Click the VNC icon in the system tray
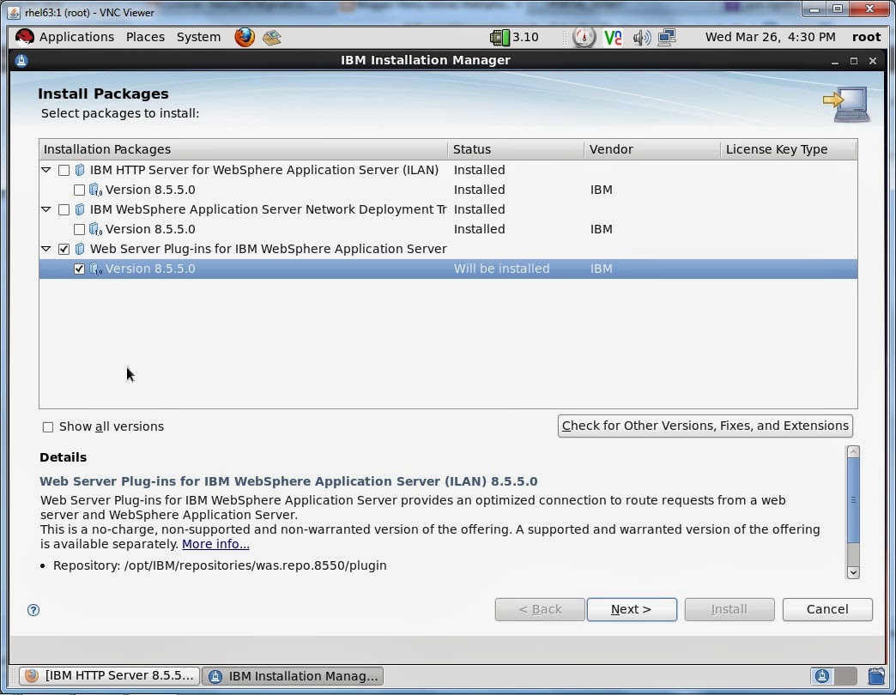This screenshot has height=695, width=896. (613, 37)
